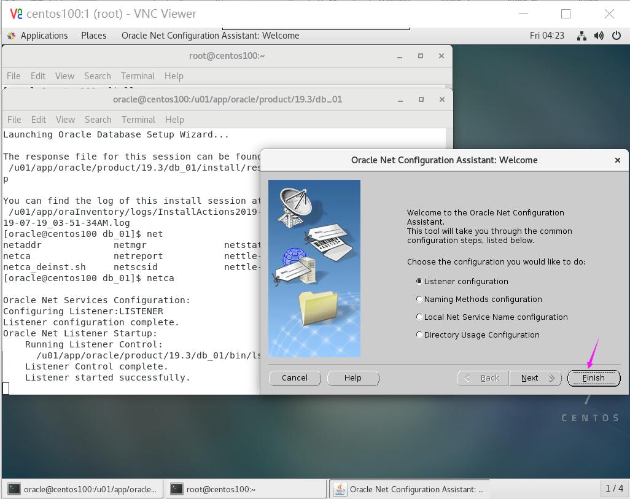Open Help menu in oracle terminal window
This screenshot has width=630, height=499.
174,119
